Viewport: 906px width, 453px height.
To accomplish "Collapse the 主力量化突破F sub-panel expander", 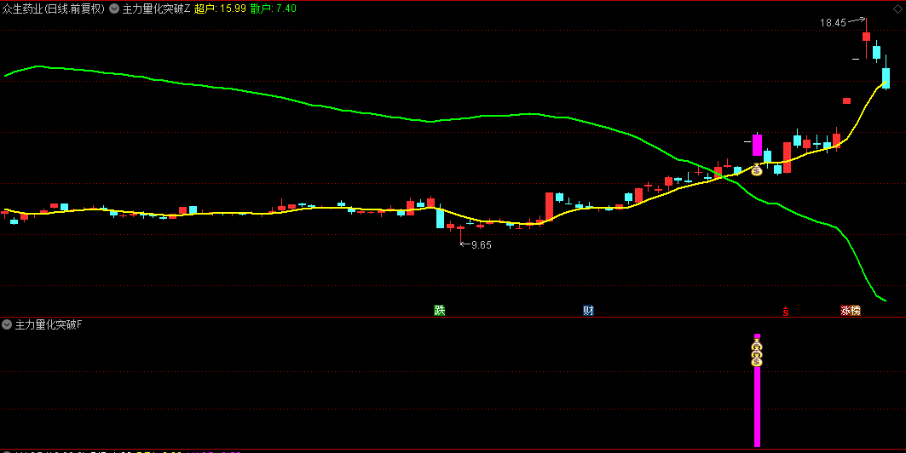I will [x=7, y=325].
